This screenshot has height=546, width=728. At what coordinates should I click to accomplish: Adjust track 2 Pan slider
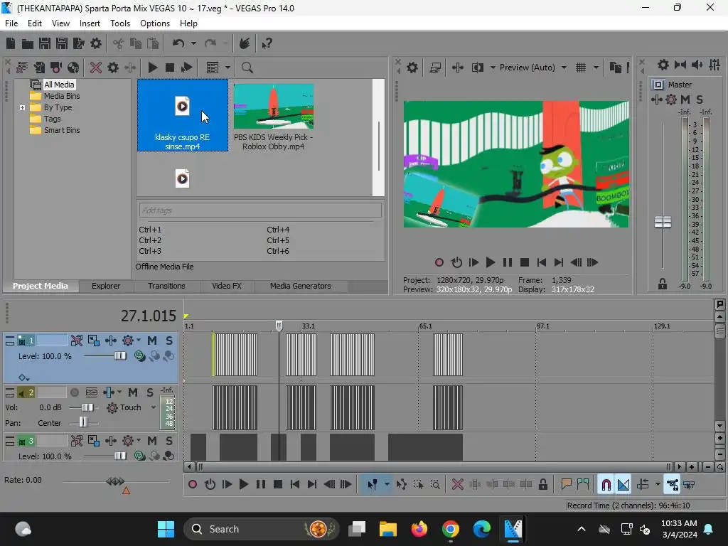click(x=83, y=423)
